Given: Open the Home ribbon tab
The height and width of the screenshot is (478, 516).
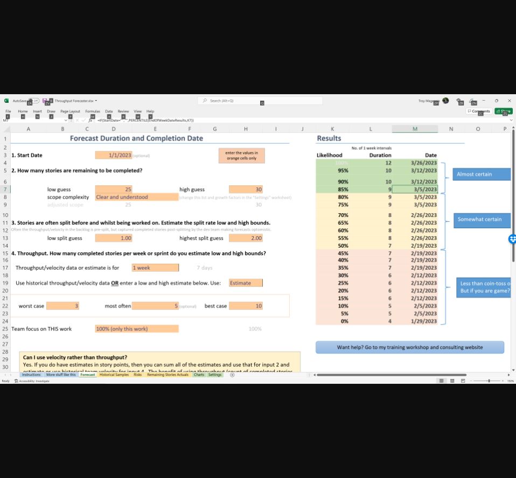Looking at the screenshot, I should click(23, 111).
